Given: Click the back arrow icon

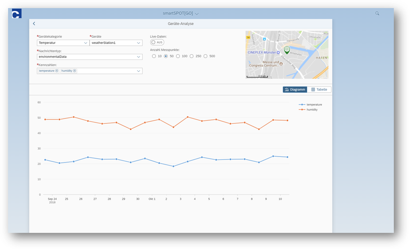Looking at the screenshot, I should pyautogui.click(x=34, y=24).
